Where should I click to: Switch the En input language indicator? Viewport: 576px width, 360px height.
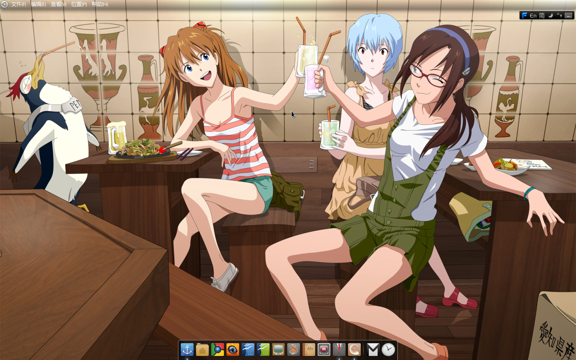pos(533,16)
